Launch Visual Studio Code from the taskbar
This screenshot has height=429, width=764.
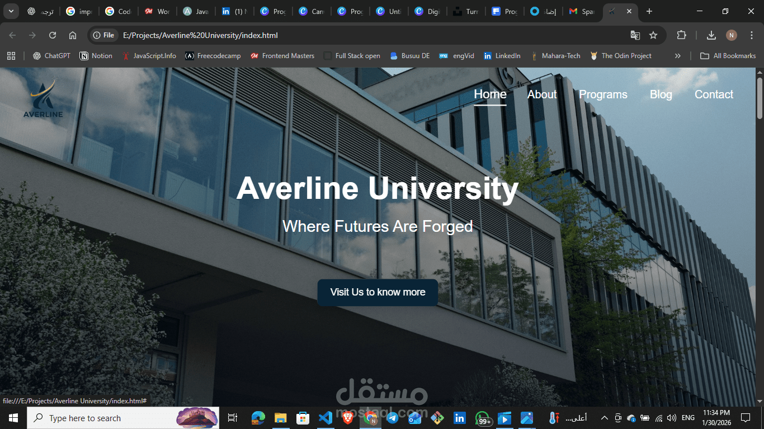click(326, 418)
